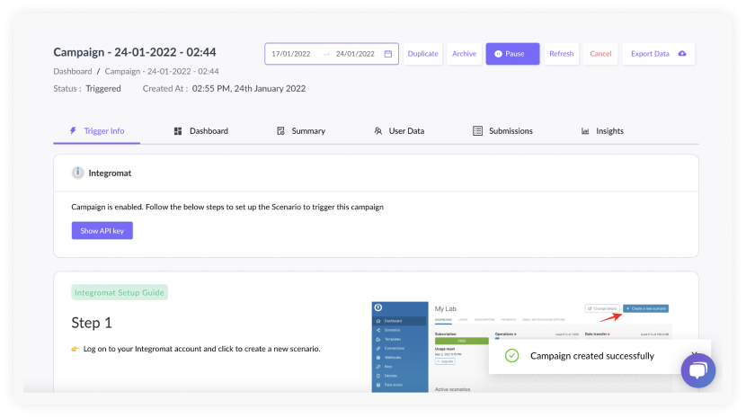The width and height of the screenshot is (746, 418).
Task: Click the red Cancel button
Action: tap(600, 54)
